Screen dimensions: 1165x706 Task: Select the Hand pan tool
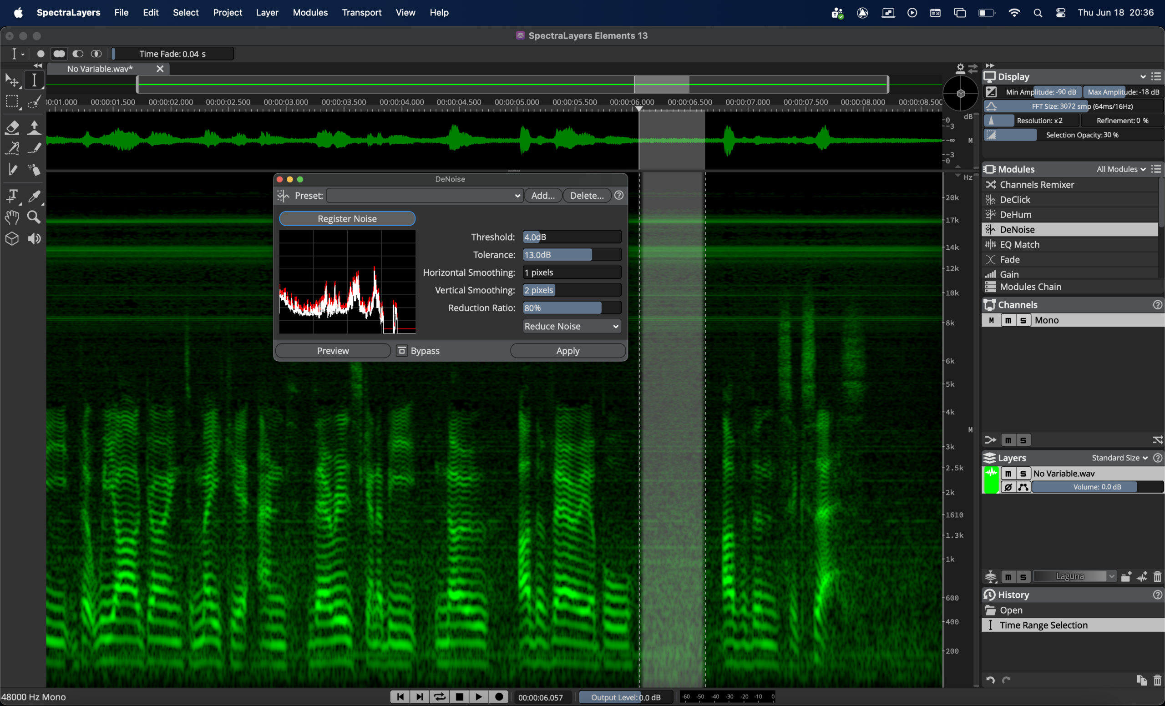pyautogui.click(x=12, y=217)
